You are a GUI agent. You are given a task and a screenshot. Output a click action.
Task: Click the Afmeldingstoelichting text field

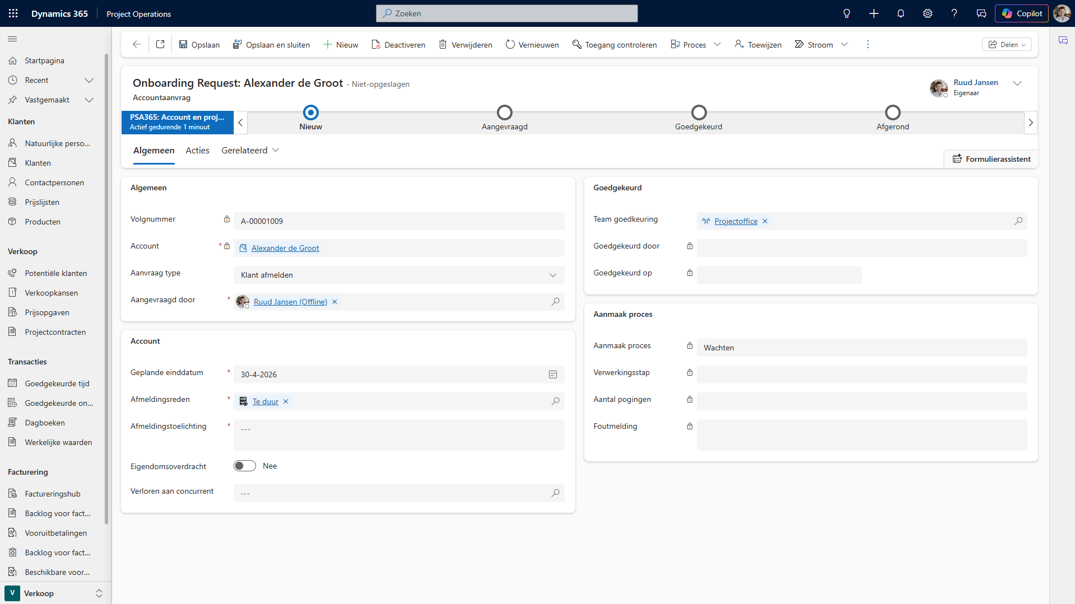[x=398, y=434]
